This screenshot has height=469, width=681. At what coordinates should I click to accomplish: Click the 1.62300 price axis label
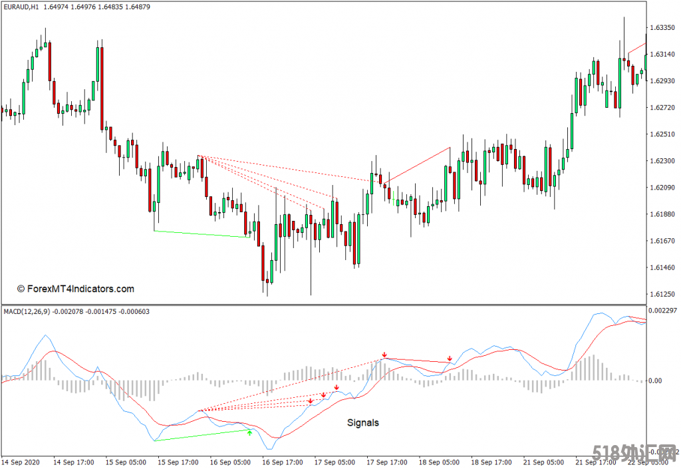click(662, 161)
